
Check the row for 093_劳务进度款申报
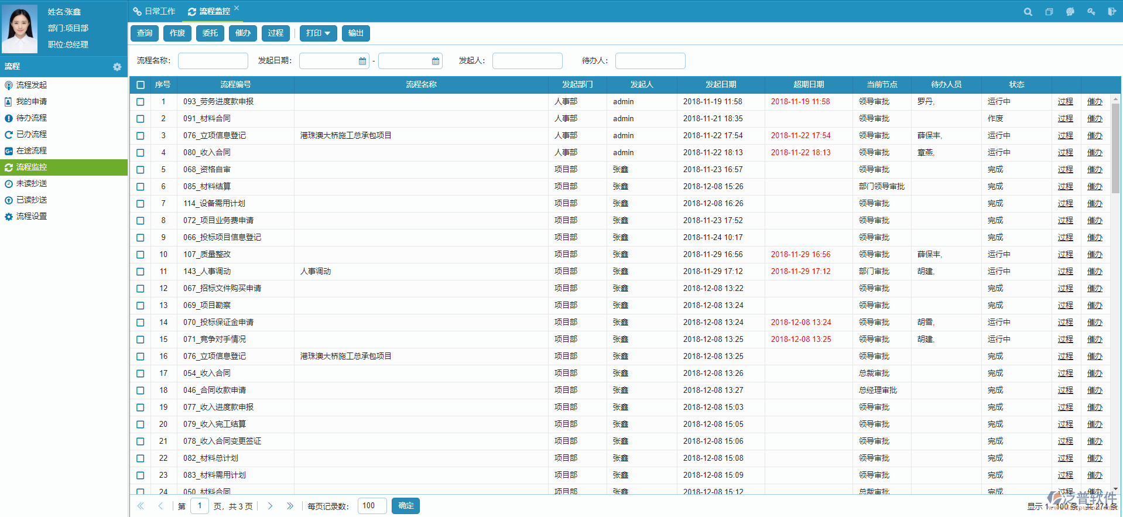click(x=141, y=102)
